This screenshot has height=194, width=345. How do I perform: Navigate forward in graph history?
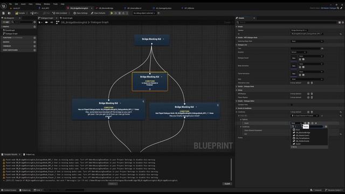52,23
